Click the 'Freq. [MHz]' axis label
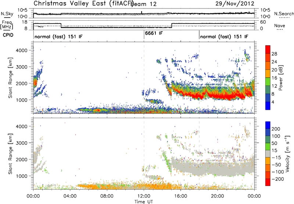The image size is (294, 204). click(7, 25)
